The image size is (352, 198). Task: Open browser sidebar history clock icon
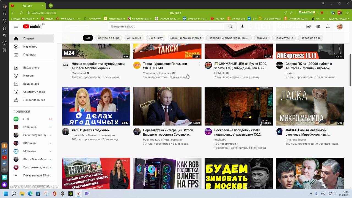[4, 21]
